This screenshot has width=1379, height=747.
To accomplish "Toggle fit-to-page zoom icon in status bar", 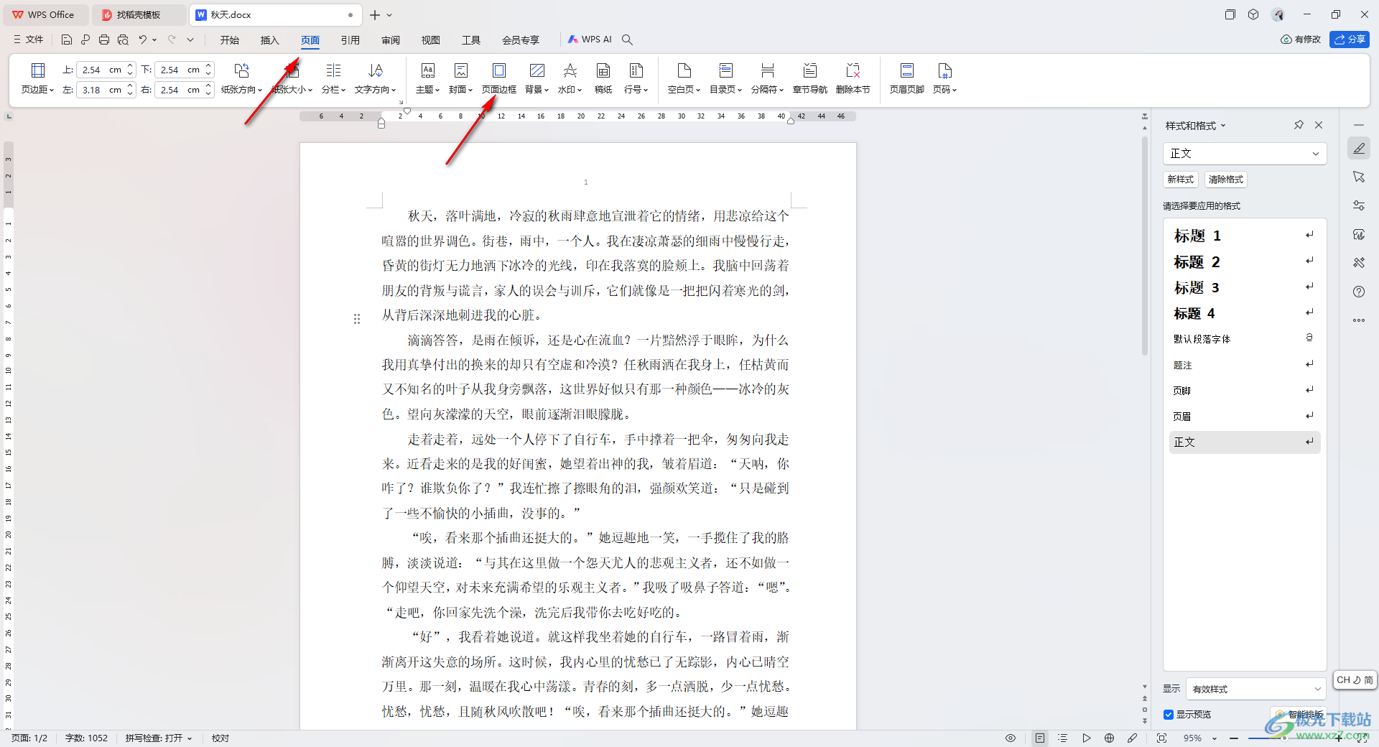I will click(x=1161, y=738).
